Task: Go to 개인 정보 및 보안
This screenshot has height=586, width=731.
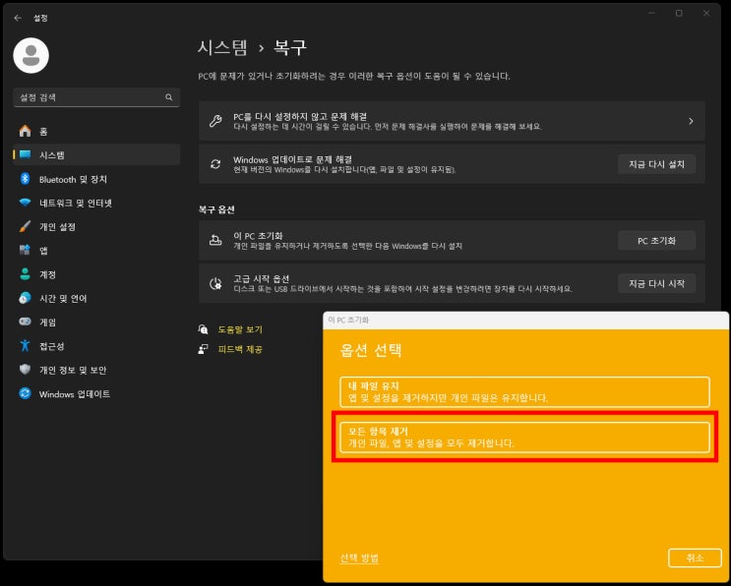Action: tap(96, 370)
